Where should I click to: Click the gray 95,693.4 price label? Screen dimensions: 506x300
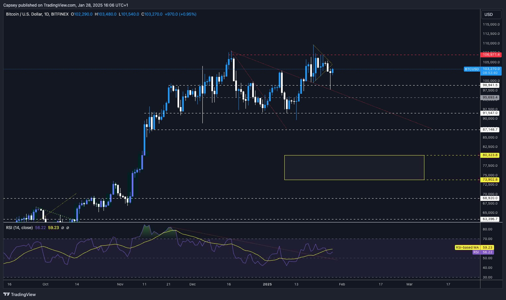(x=490, y=97)
